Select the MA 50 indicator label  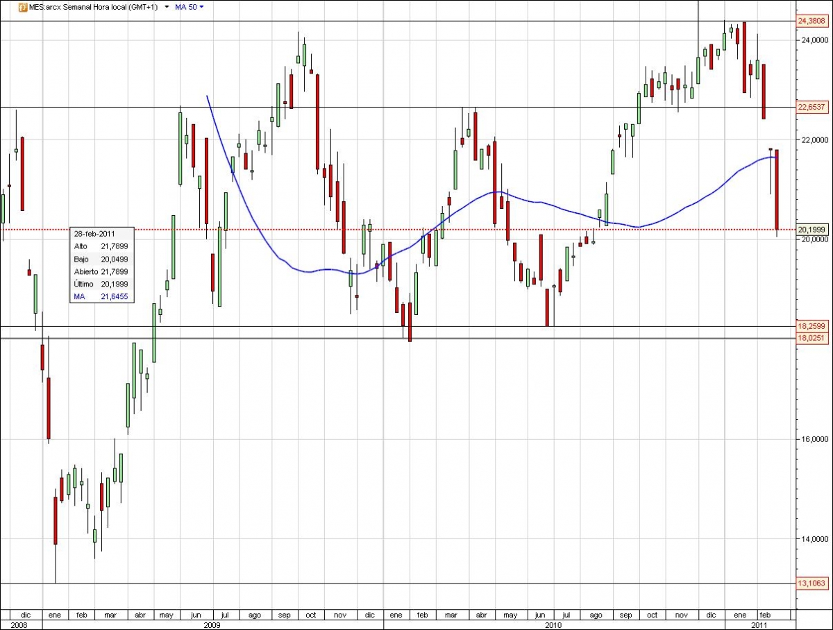coord(187,6)
